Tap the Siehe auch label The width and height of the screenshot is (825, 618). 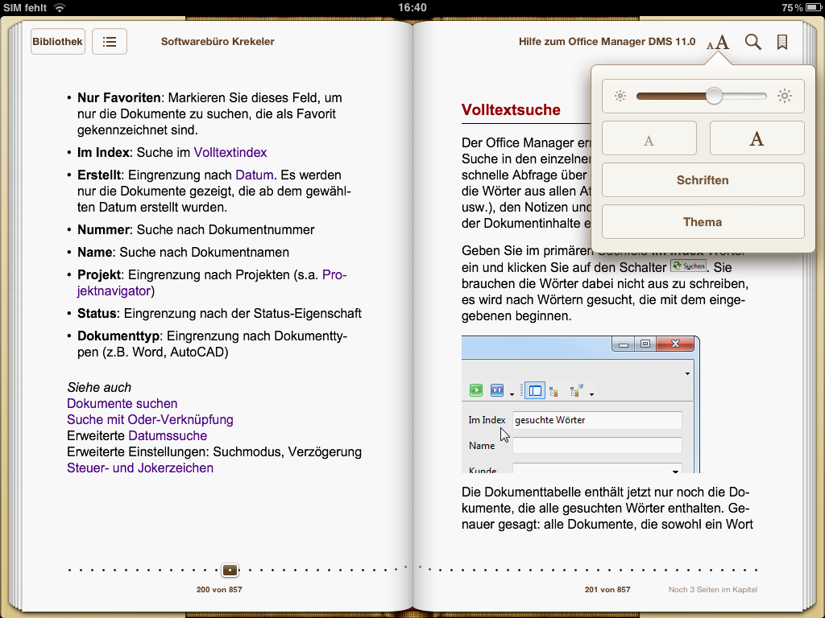(99, 387)
